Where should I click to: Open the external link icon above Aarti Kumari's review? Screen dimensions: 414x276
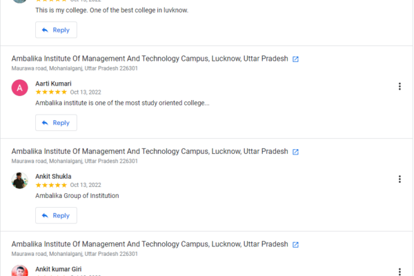pyautogui.click(x=295, y=59)
